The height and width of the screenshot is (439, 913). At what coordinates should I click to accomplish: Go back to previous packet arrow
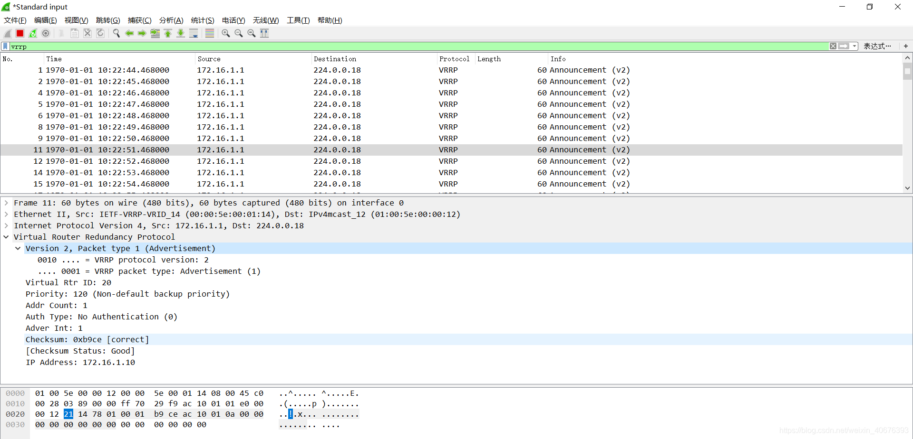click(129, 33)
